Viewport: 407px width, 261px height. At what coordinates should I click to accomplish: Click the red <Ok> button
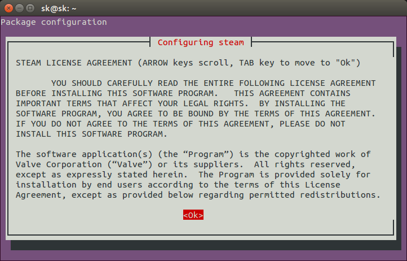click(193, 215)
